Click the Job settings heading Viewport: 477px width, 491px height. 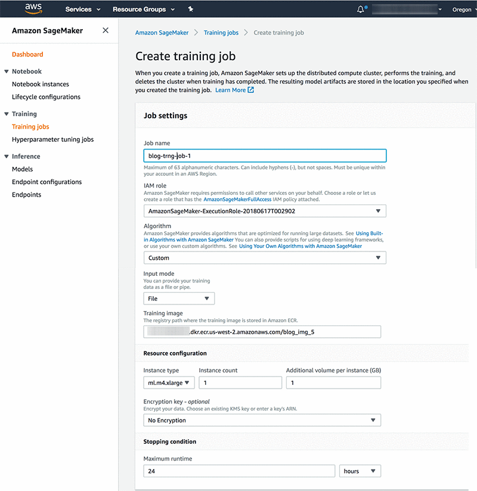166,116
